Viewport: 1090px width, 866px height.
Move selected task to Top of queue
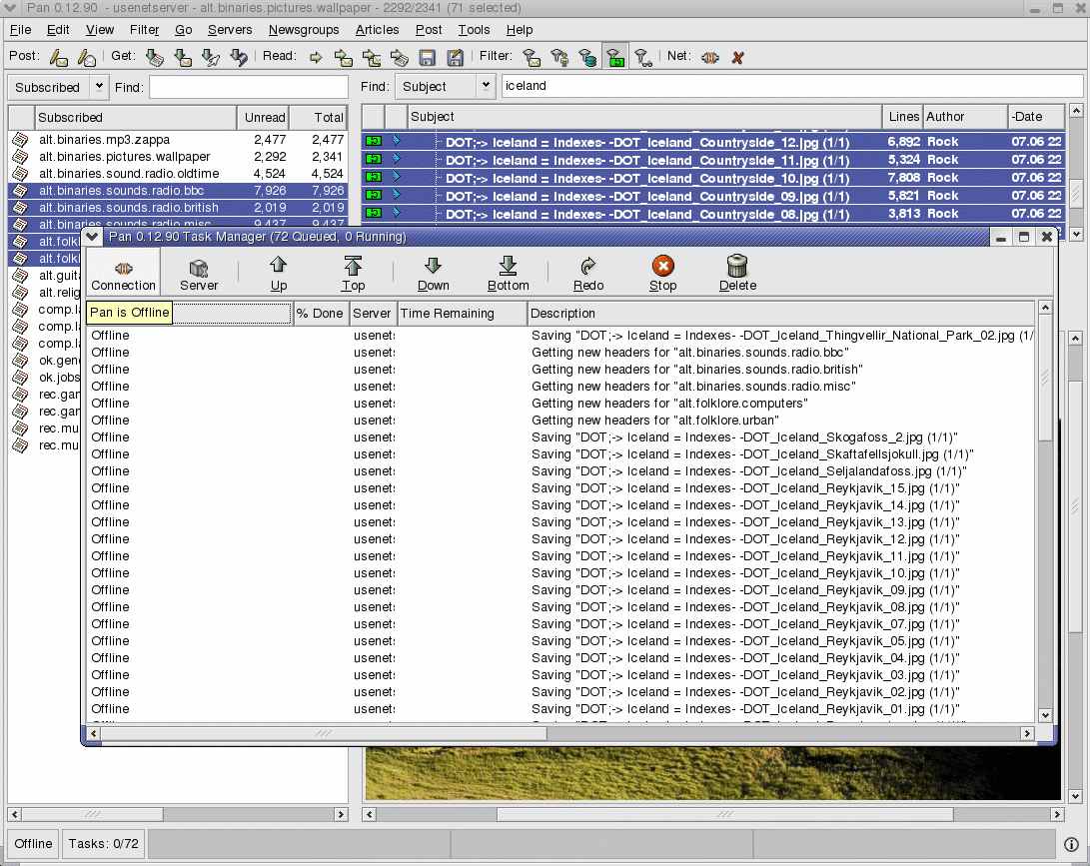[x=353, y=273]
